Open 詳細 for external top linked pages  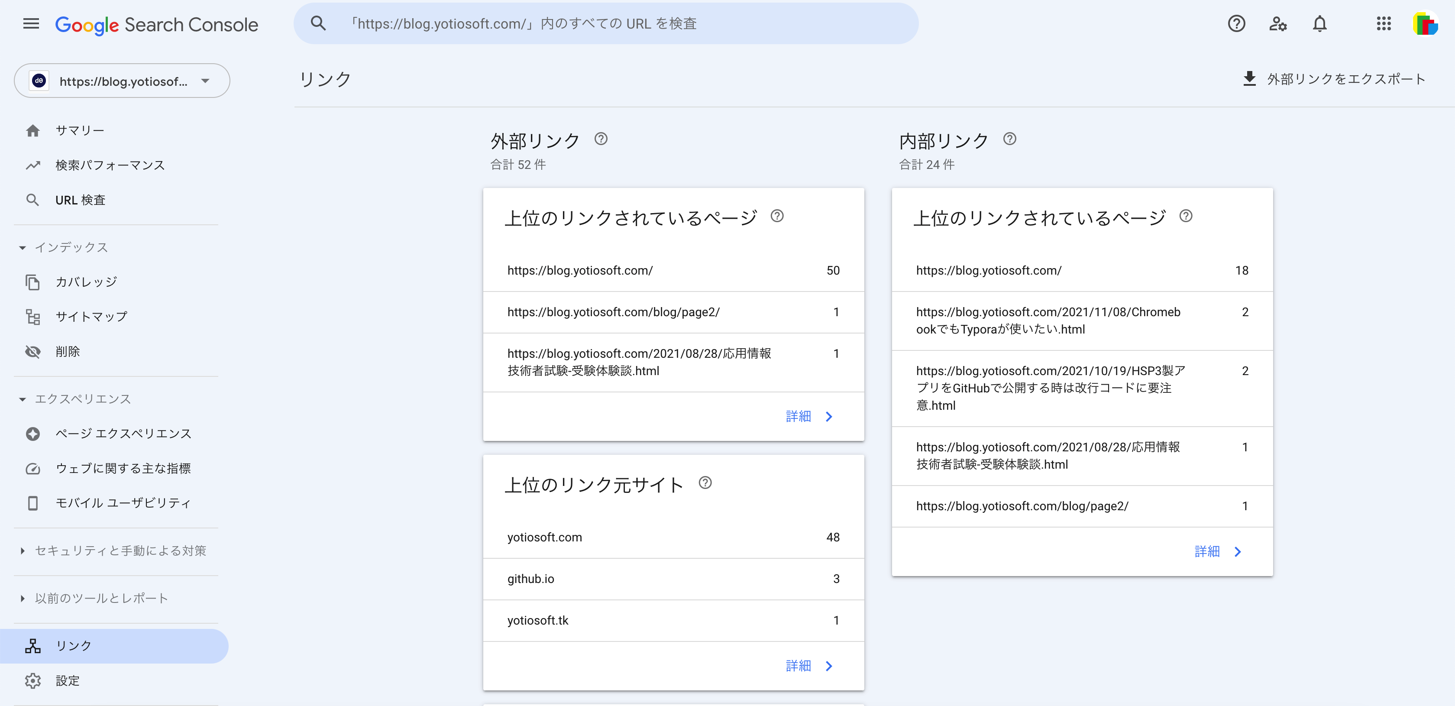click(809, 417)
